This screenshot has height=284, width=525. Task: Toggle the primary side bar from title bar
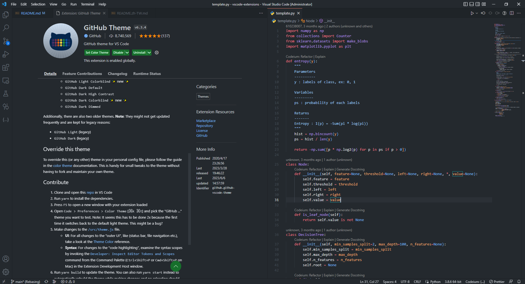[x=466, y=4]
